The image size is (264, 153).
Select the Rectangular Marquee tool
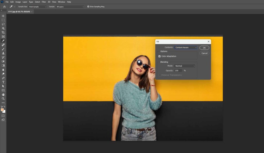3,20
